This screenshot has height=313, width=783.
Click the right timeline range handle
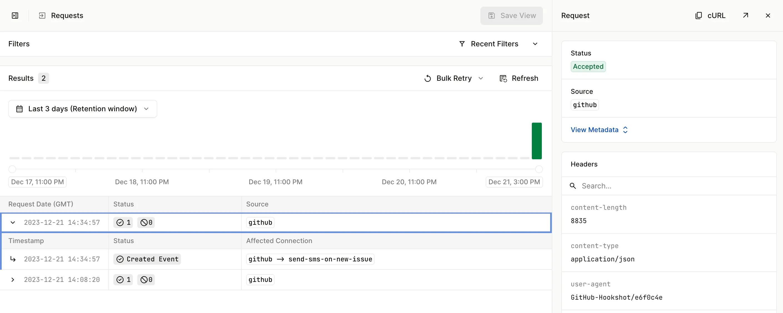click(x=539, y=169)
